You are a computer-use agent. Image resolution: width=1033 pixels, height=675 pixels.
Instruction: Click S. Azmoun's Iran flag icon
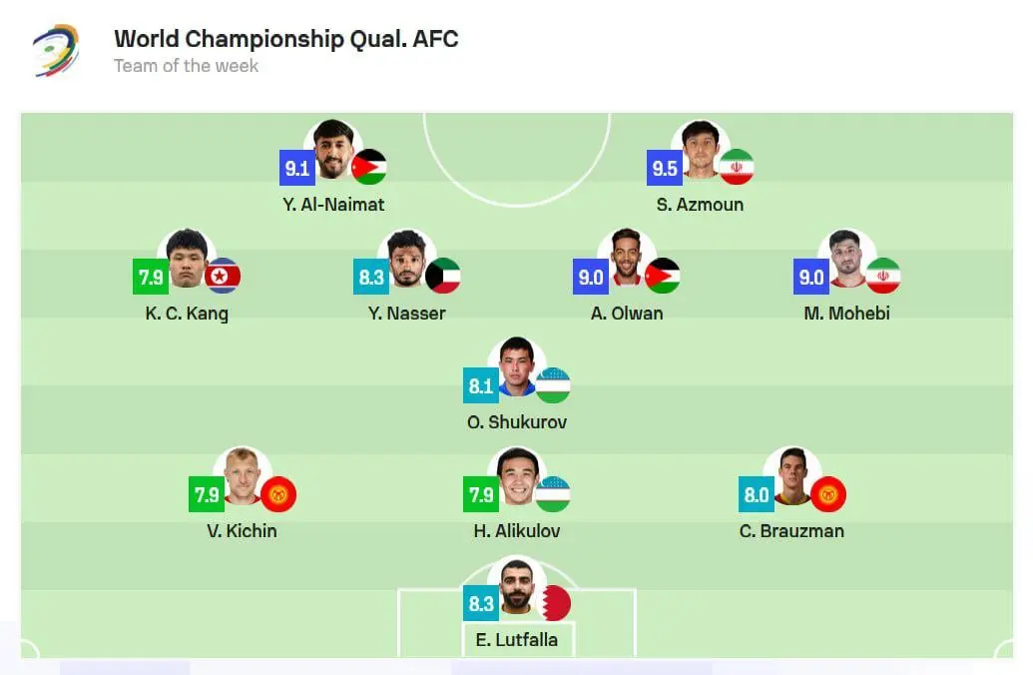(x=736, y=167)
